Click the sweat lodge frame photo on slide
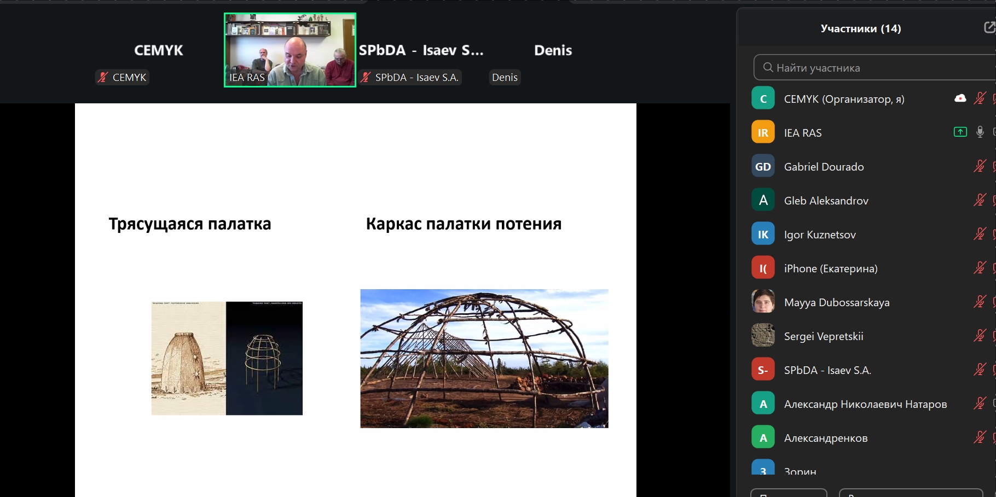 click(x=484, y=359)
